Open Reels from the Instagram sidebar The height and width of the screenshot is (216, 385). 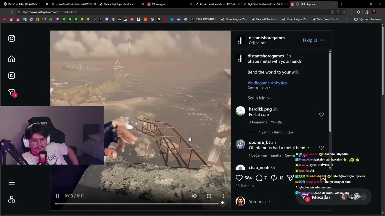pyautogui.click(x=11, y=76)
